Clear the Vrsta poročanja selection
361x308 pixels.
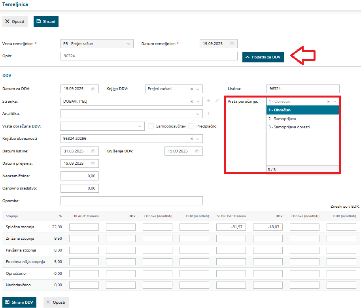pyautogui.click(x=329, y=101)
